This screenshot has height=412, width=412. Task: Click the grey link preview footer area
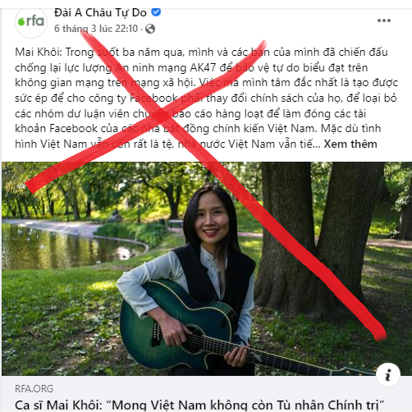click(207, 394)
